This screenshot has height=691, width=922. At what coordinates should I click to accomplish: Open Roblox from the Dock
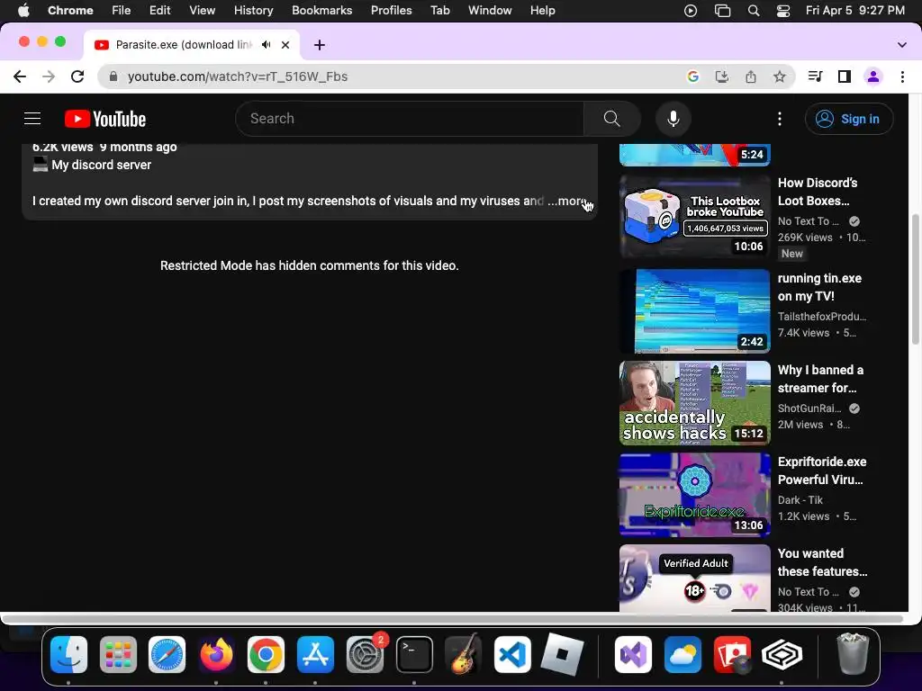pos(562,655)
